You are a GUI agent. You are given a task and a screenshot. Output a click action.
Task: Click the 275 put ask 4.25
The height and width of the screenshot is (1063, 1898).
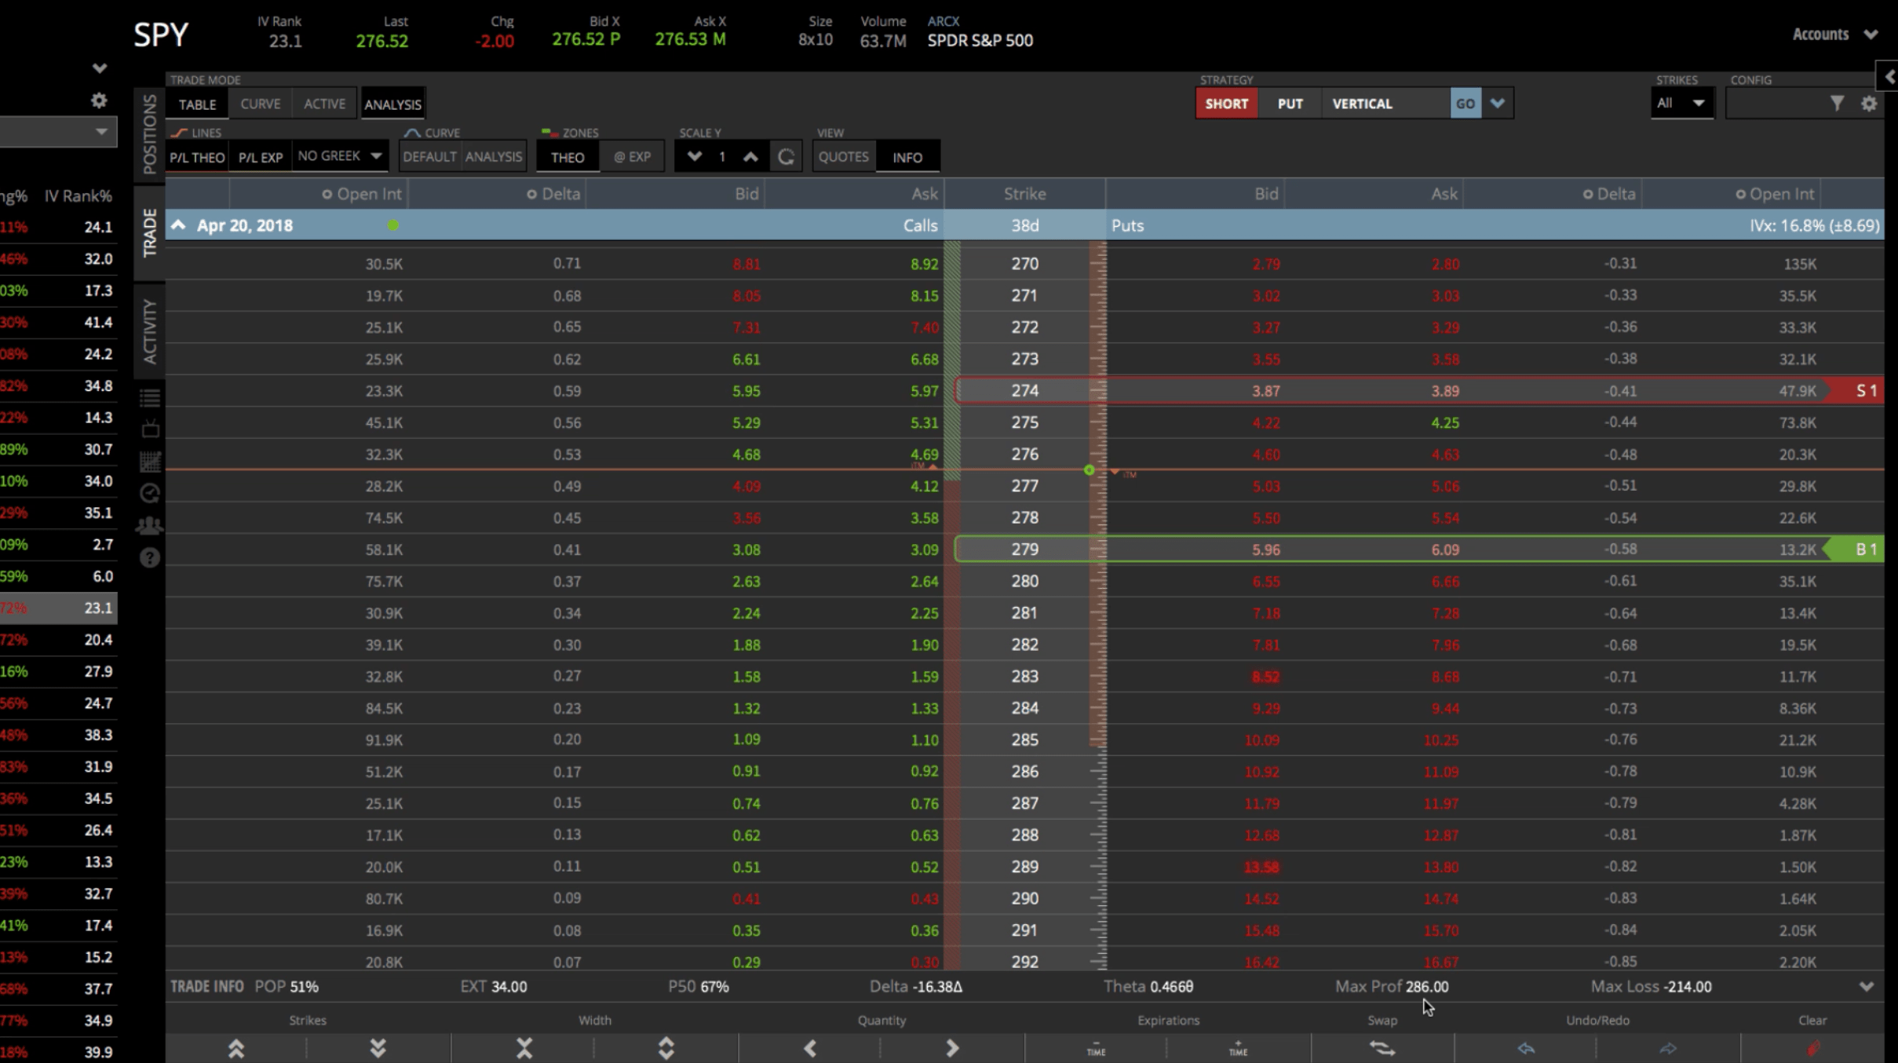point(1444,422)
